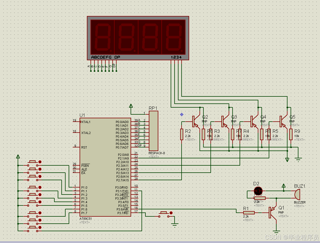
Task: Select the BUZ1 buzzer symbol
Action: coord(297,194)
